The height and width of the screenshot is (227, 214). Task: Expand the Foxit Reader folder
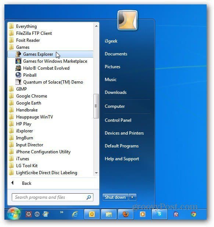coord(24,40)
